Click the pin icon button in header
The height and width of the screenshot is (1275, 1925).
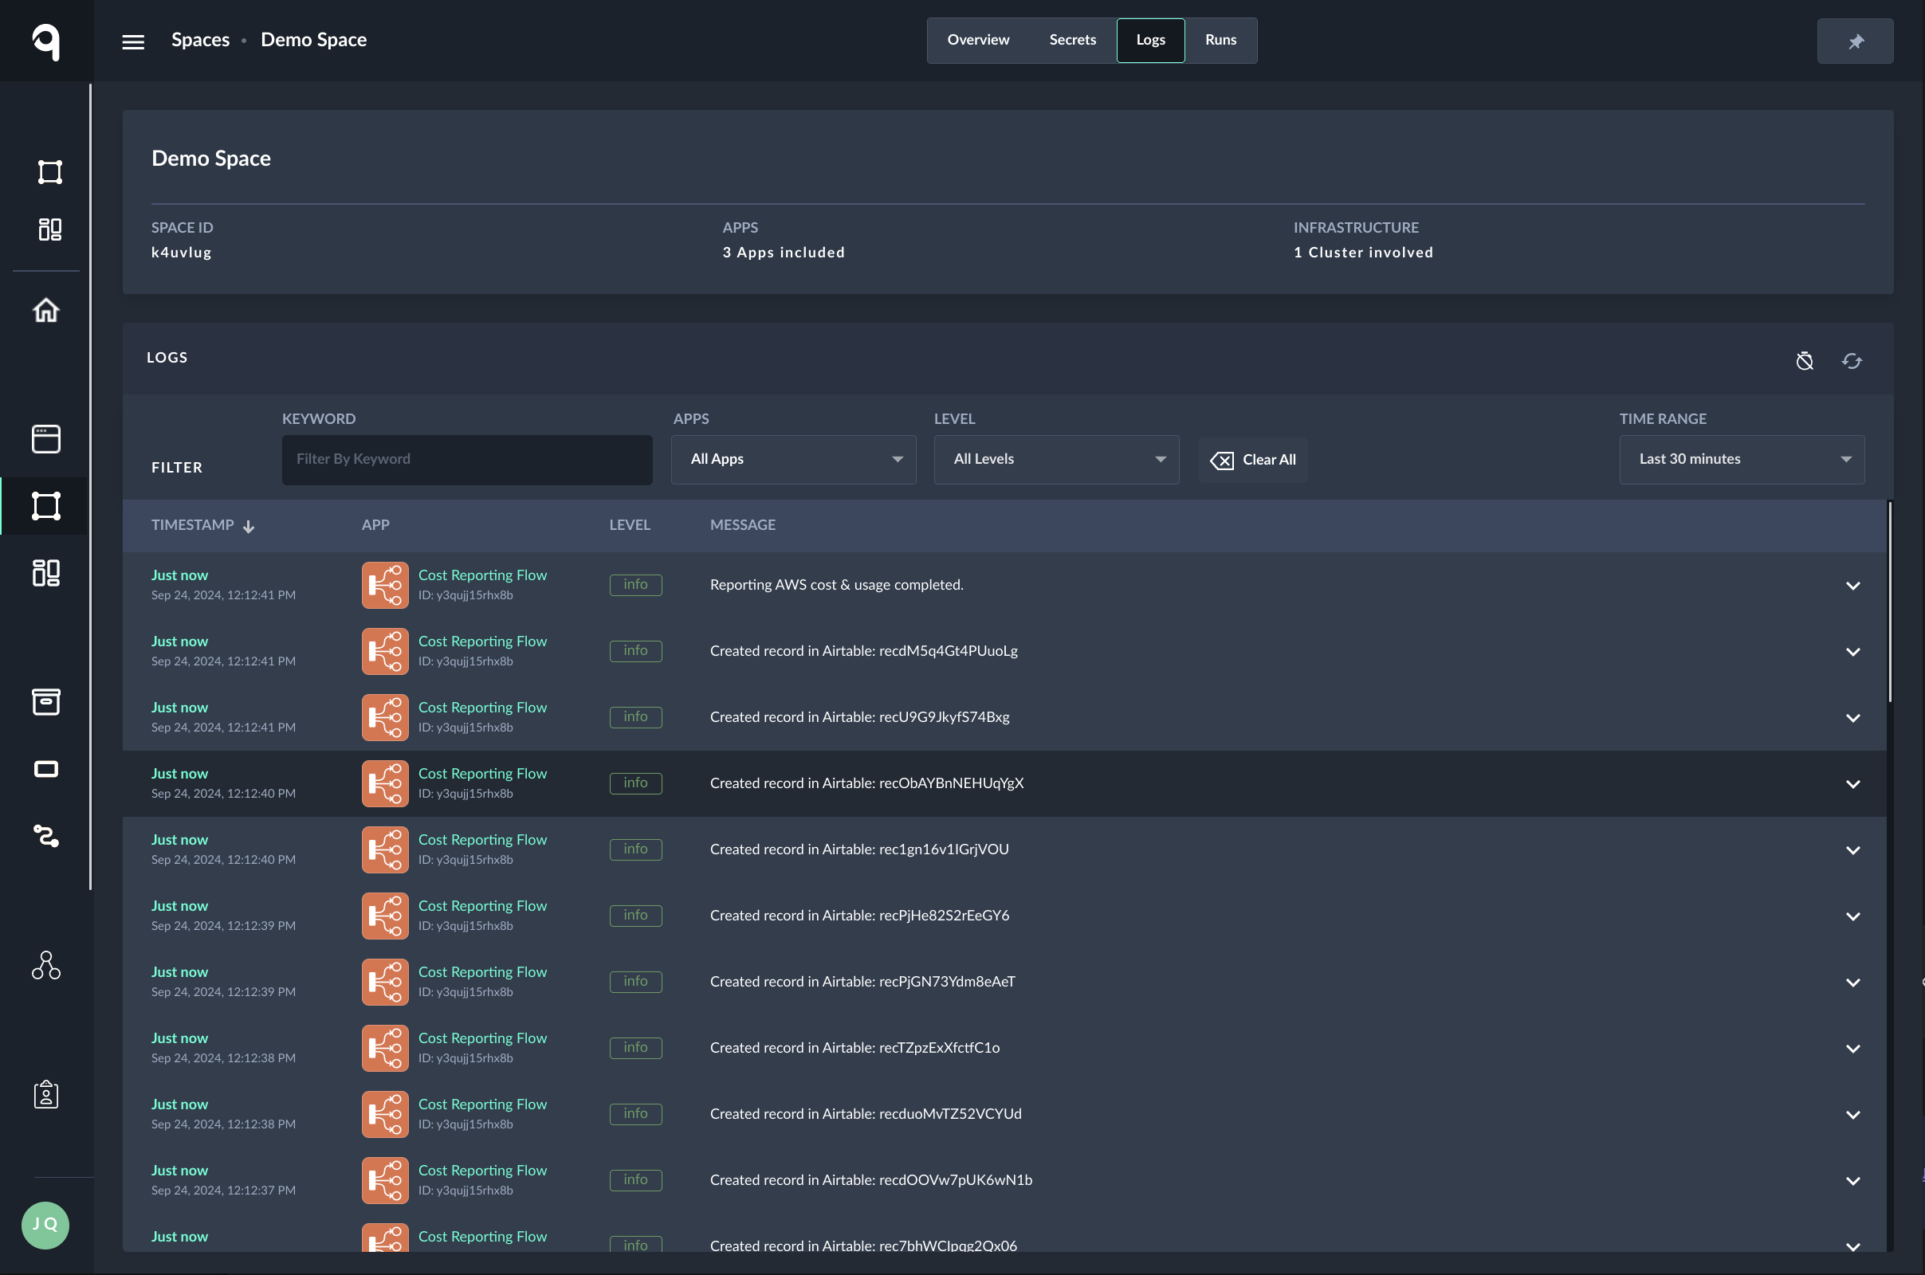tap(1855, 41)
